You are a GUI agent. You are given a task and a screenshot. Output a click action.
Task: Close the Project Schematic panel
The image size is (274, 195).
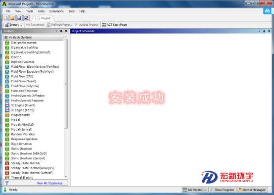tap(269, 31)
